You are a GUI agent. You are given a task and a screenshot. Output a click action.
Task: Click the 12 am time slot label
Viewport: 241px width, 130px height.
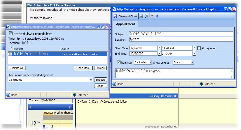pos(35,123)
